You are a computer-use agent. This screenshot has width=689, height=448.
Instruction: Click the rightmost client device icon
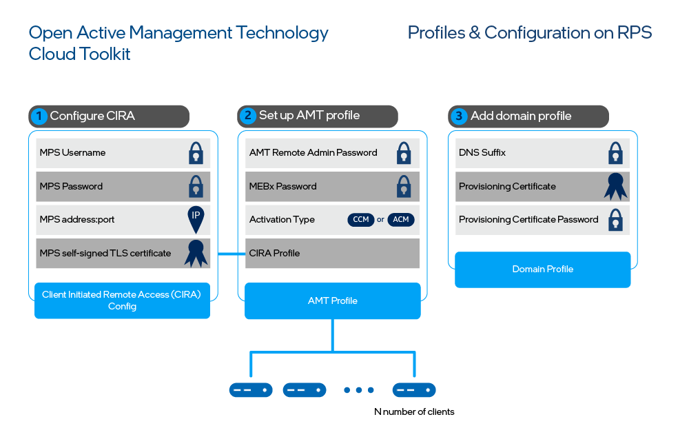click(x=413, y=389)
